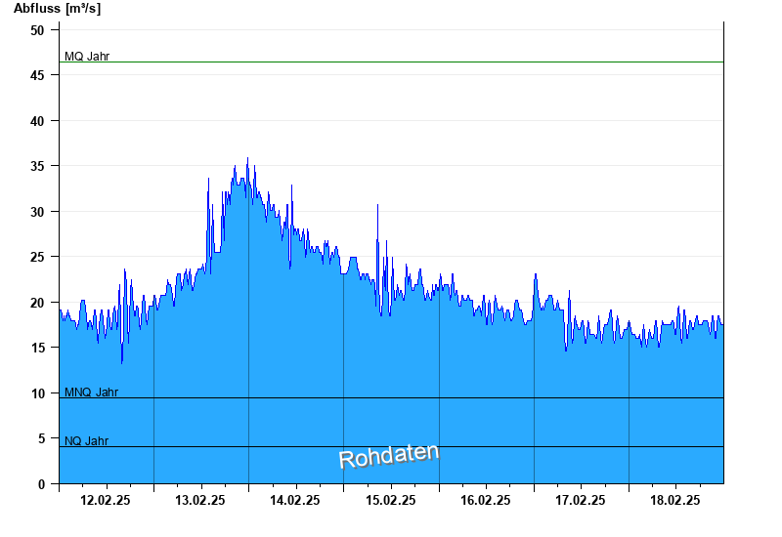782x537 pixels.
Task: Click the 13.02.25 date label
Action: (200, 500)
